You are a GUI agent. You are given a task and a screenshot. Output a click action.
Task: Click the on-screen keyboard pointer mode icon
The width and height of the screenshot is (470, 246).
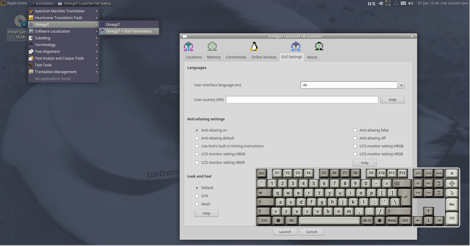[x=452, y=193]
